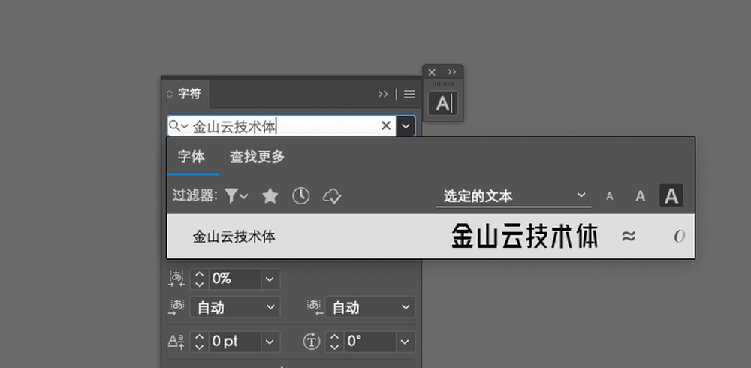Click the 0 pt baseline shift field

point(235,342)
